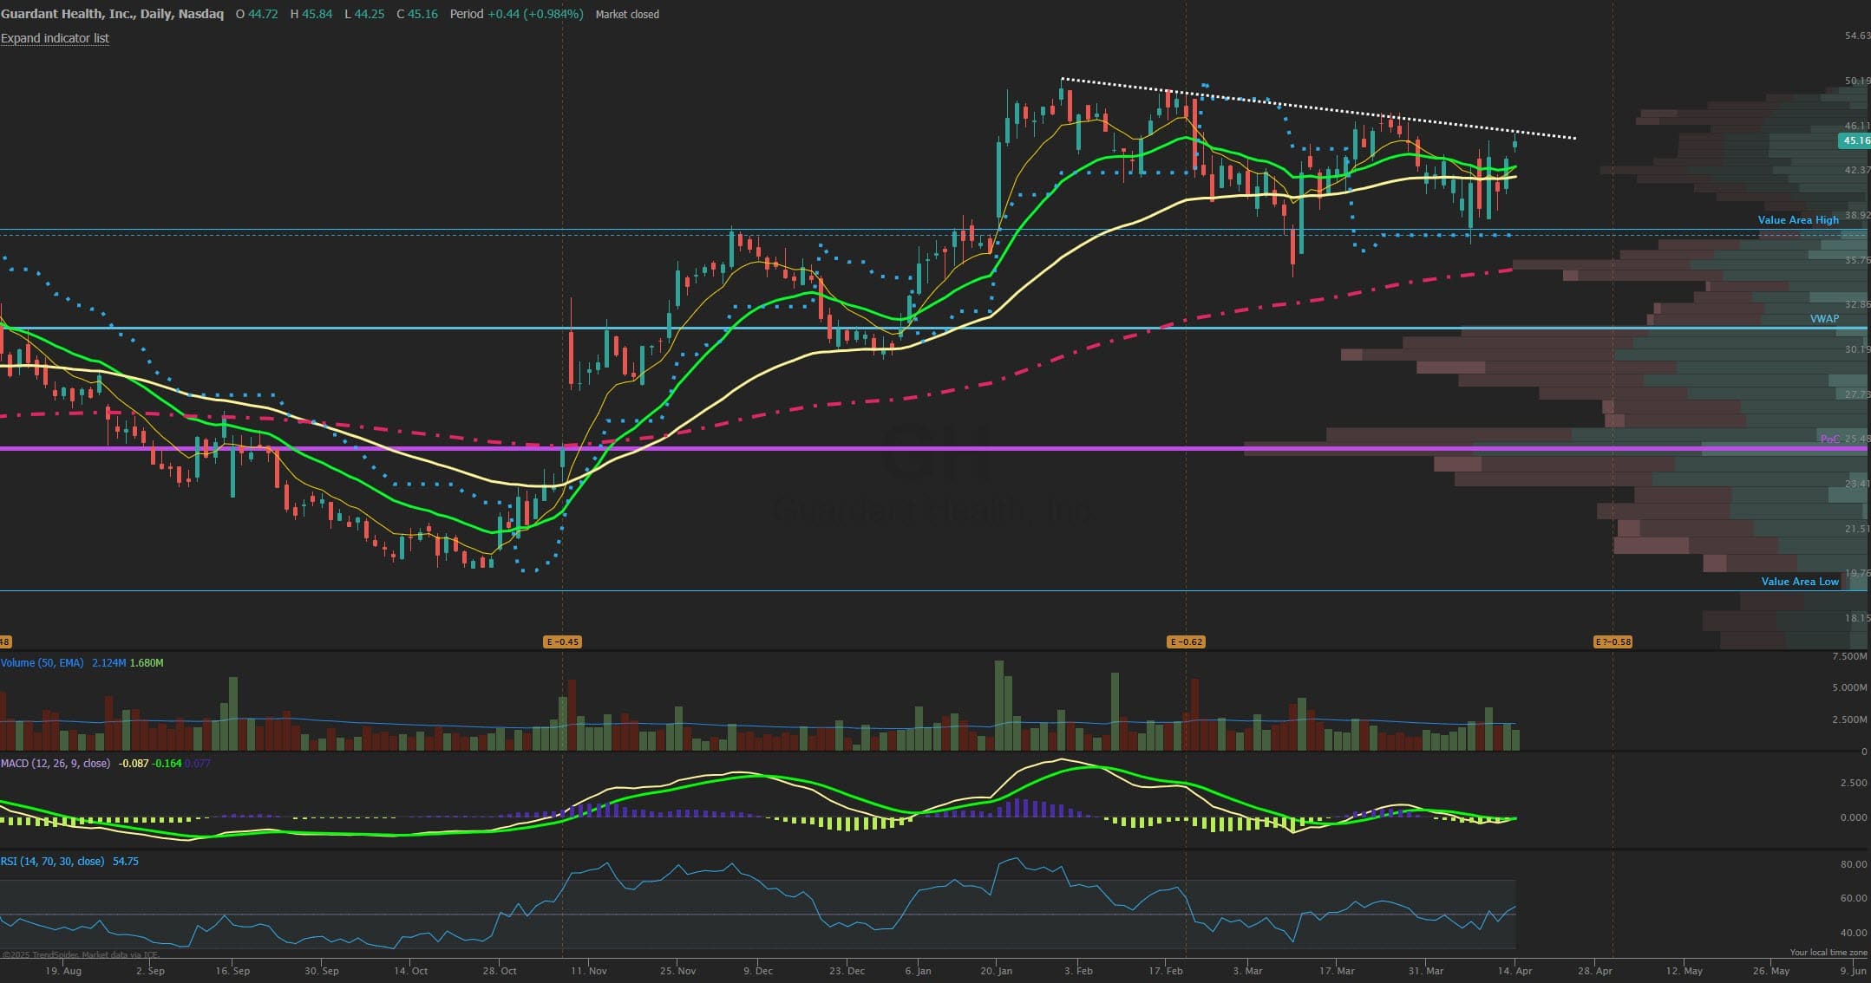
Task: Click the 27.73 price axis label
Action: (1857, 394)
